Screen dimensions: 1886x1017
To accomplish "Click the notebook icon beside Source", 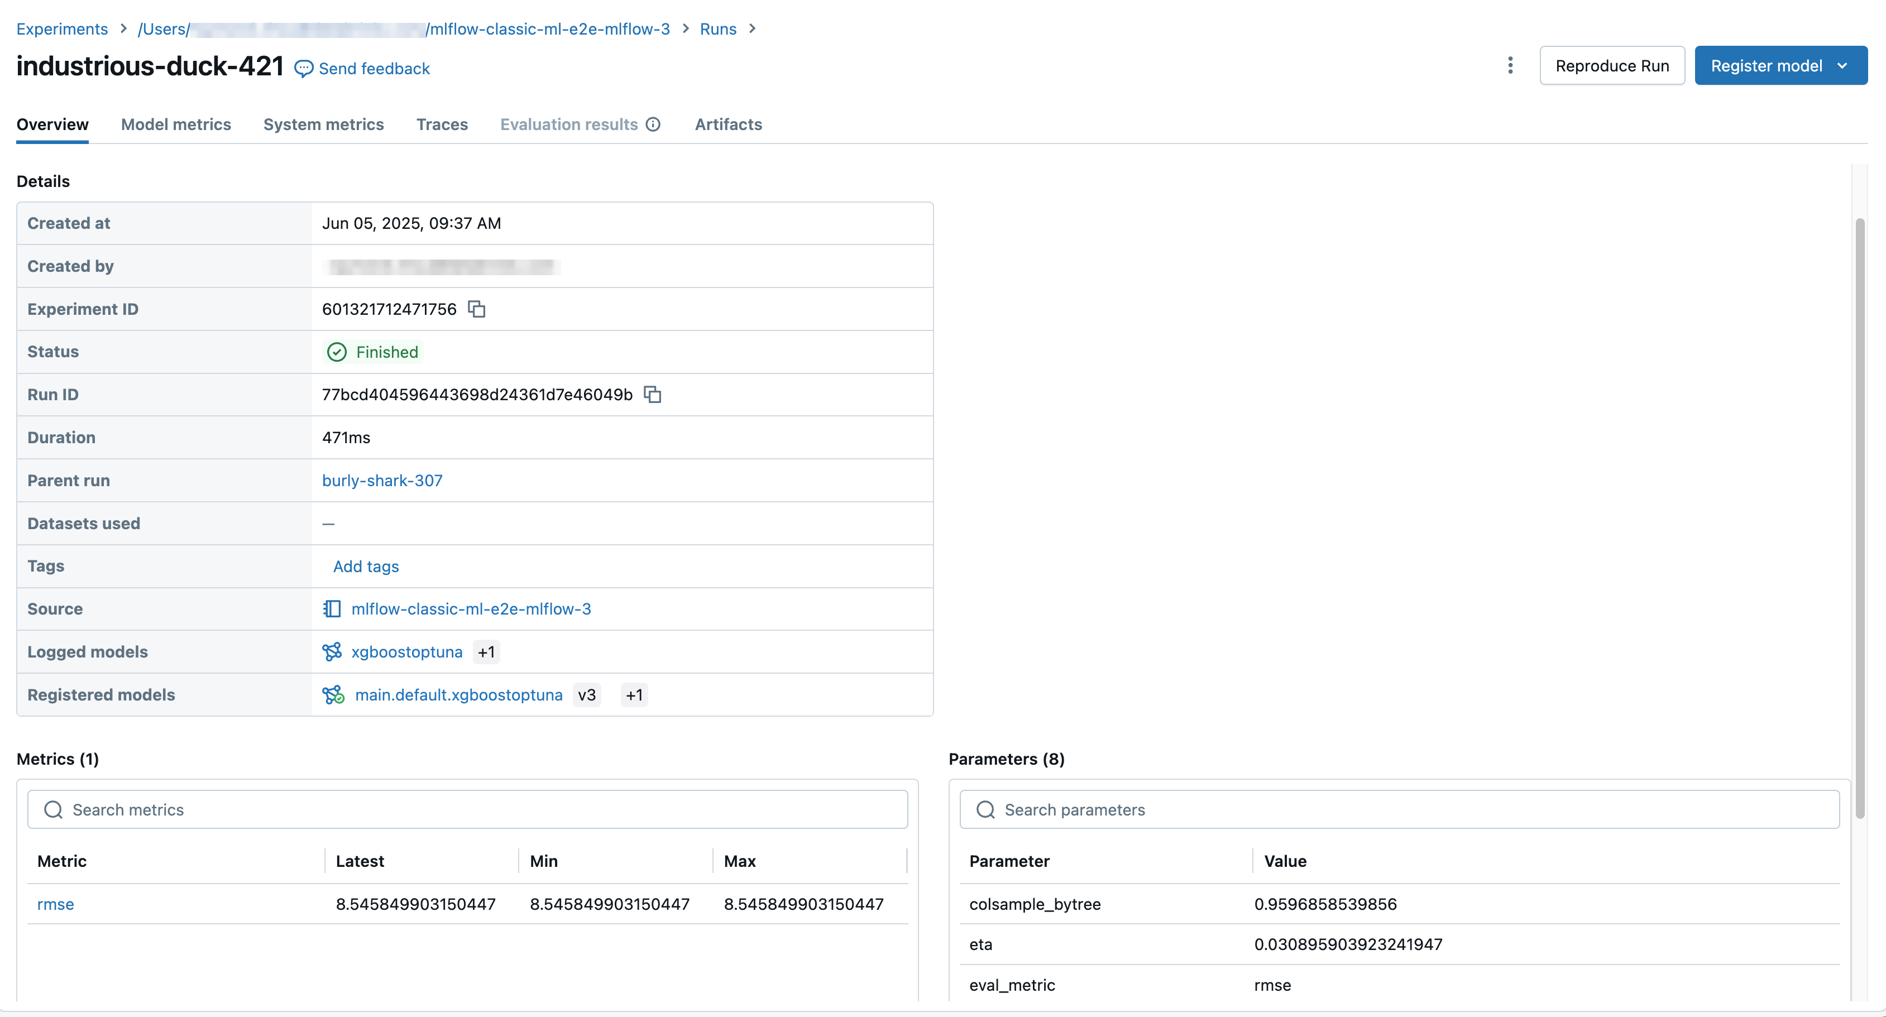I will (332, 608).
